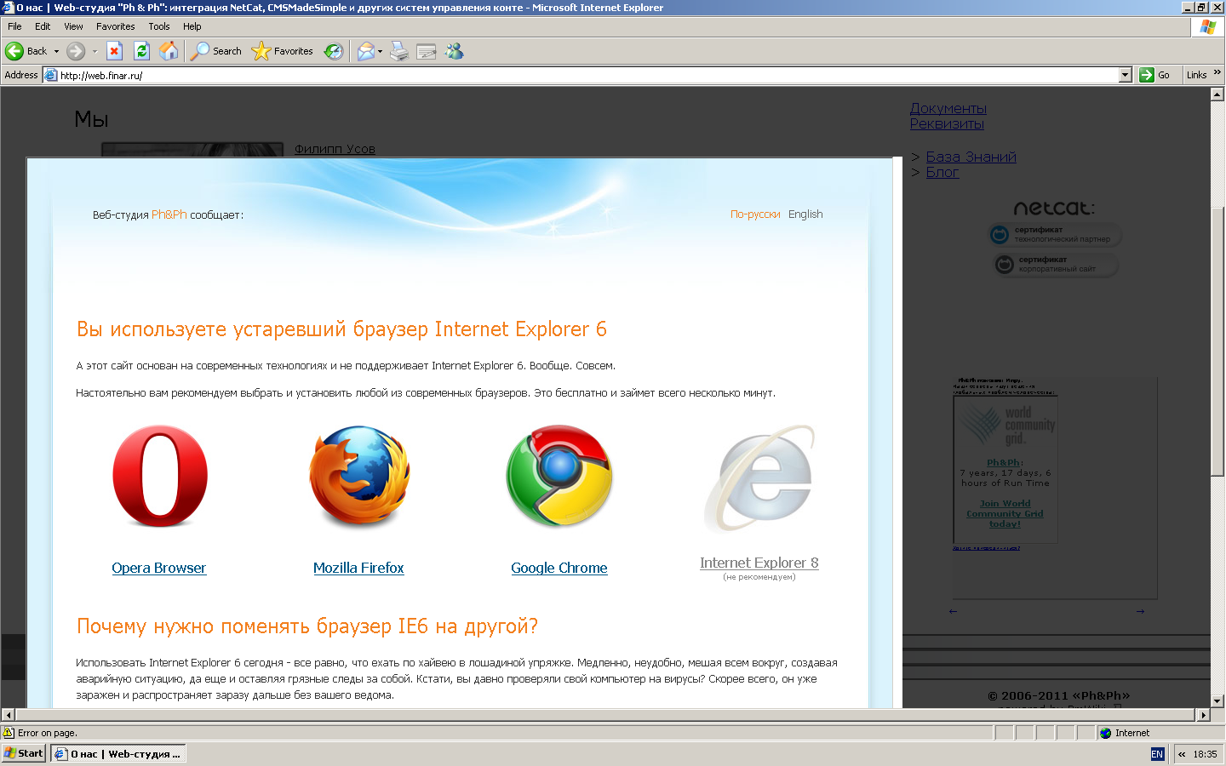Expand the Links toolbar chevron
Image resolution: width=1226 pixels, height=766 pixels.
(x=1217, y=72)
